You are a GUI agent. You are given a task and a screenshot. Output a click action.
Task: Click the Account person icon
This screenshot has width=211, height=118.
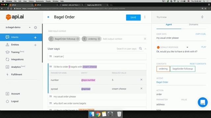click(7, 94)
